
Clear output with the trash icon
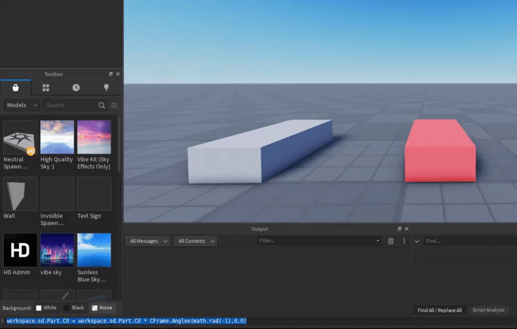point(391,241)
